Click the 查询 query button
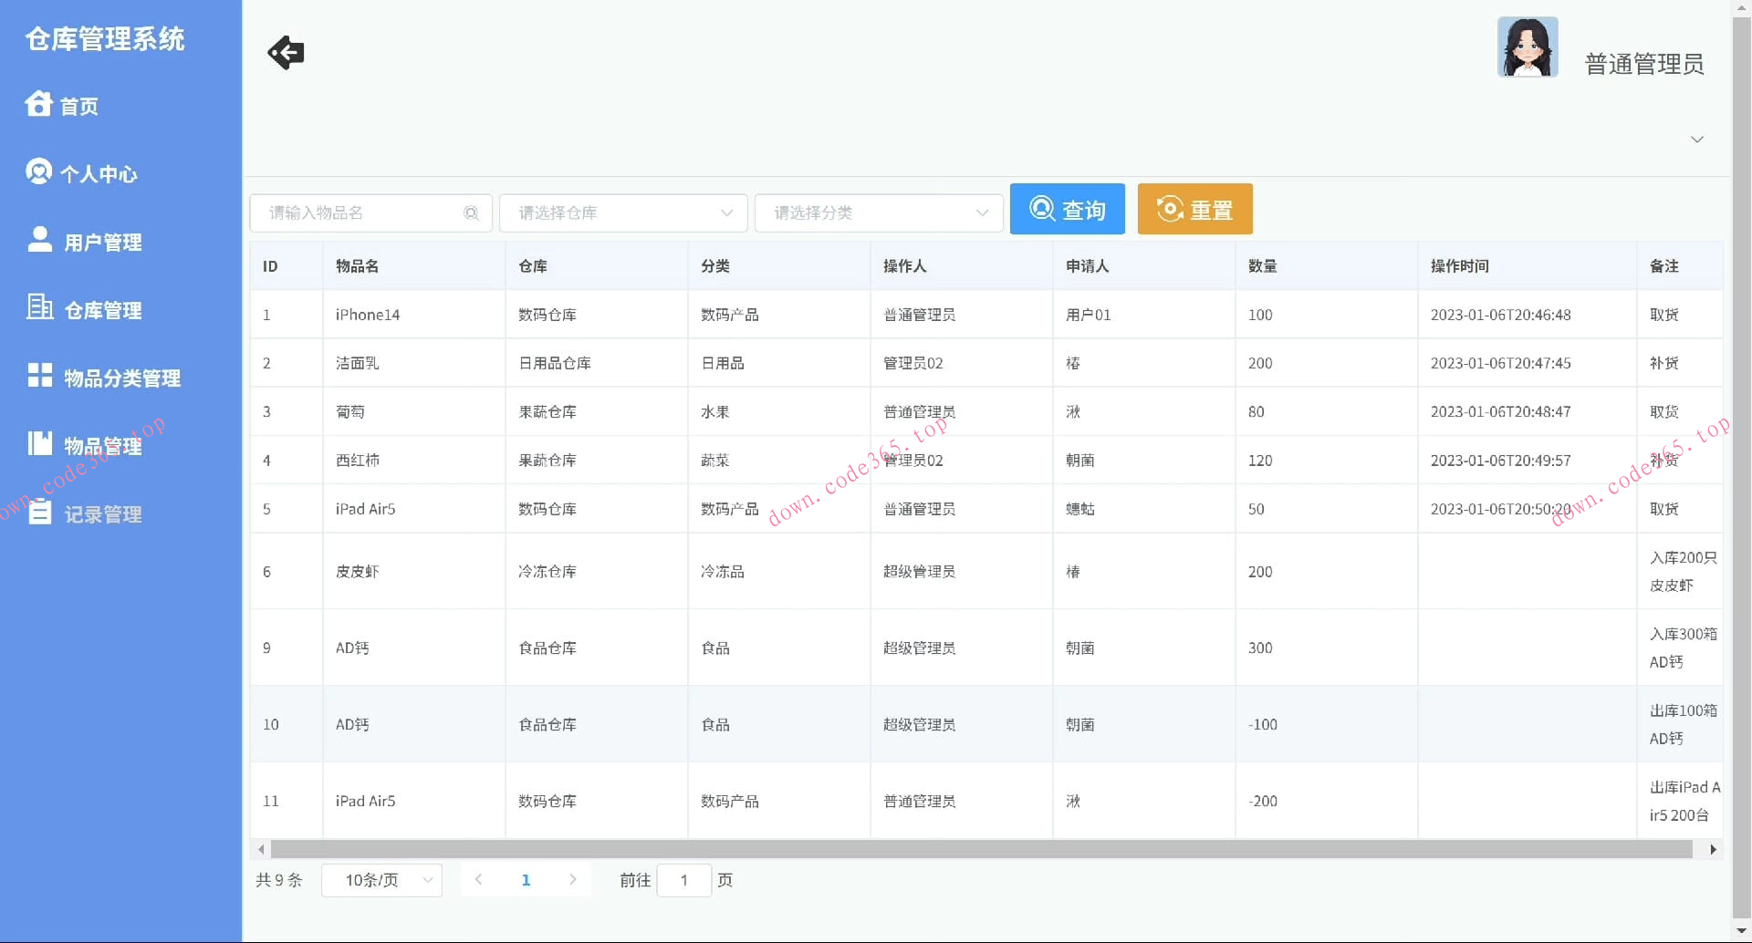Image resolution: width=1752 pixels, height=943 pixels. [x=1067, y=209]
